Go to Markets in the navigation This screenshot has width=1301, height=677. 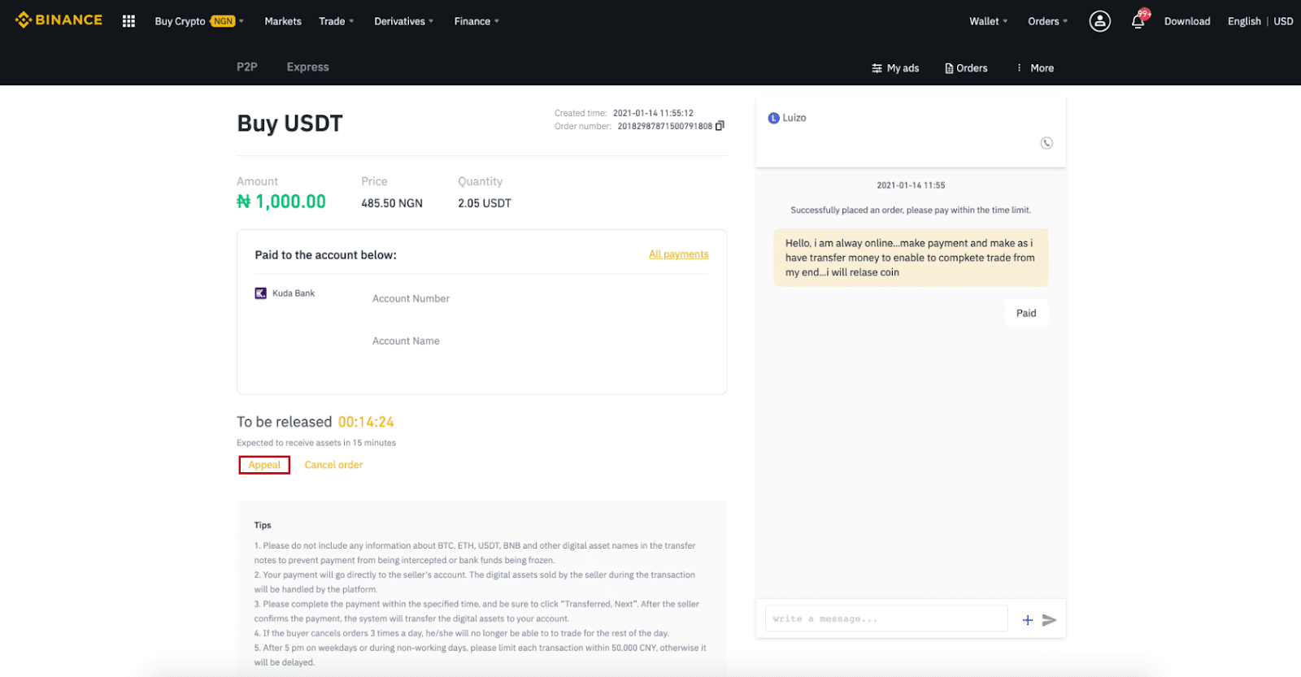click(x=283, y=21)
